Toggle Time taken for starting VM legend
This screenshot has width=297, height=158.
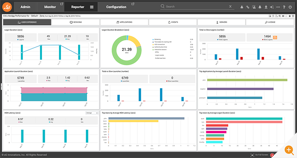[162, 42]
